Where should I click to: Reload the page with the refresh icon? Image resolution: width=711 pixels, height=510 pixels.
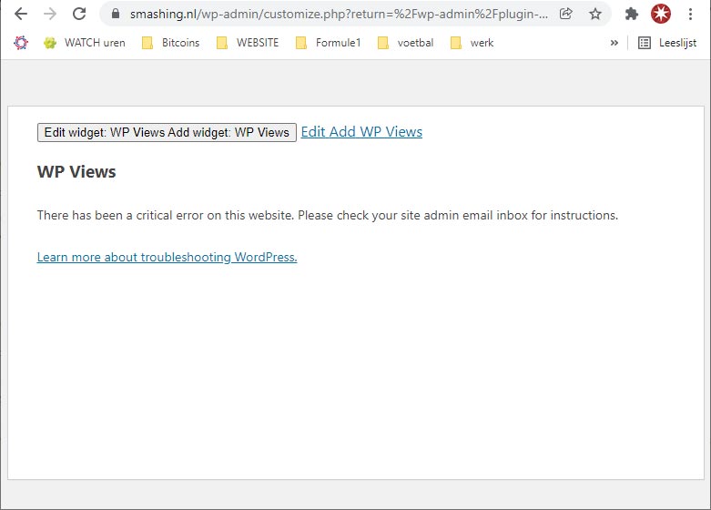coord(79,14)
